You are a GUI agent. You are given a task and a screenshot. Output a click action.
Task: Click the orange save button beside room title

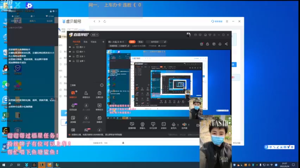[x=132, y=42]
